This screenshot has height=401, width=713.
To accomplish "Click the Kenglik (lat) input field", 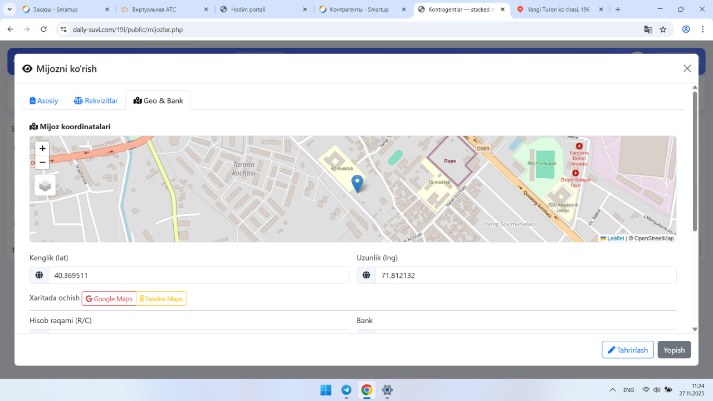I will [199, 275].
